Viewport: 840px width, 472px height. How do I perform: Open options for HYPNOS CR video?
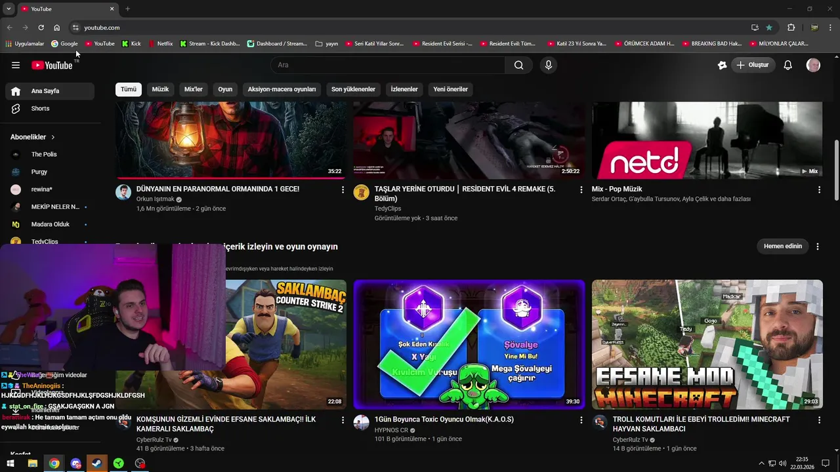tap(581, 420)
